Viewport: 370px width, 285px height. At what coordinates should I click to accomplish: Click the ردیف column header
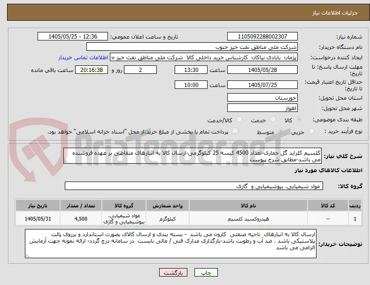tap(355, 206)
